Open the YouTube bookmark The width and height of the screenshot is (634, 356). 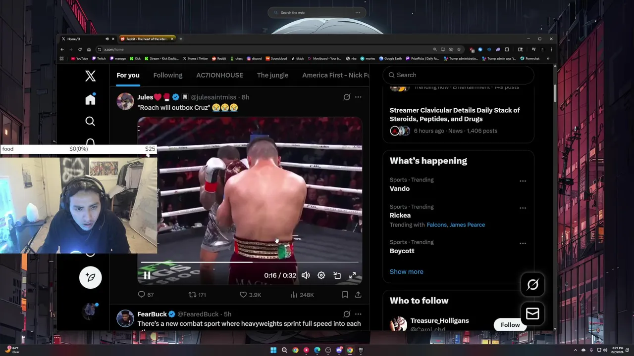tap(79, 58)
